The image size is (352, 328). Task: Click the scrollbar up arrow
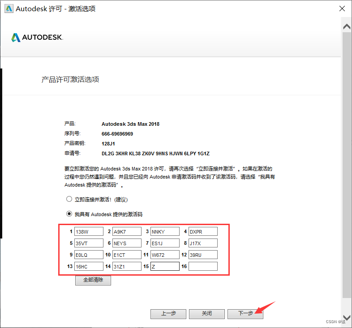[347, 27]
